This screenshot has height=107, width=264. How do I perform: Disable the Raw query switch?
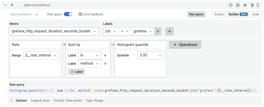(68, 14)
